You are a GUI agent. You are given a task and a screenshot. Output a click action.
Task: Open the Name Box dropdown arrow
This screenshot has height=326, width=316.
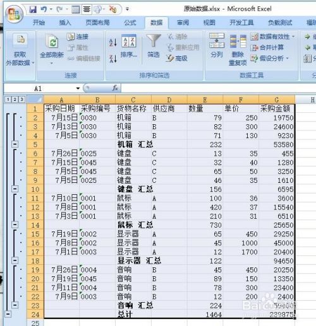click(x=78, y=88)
